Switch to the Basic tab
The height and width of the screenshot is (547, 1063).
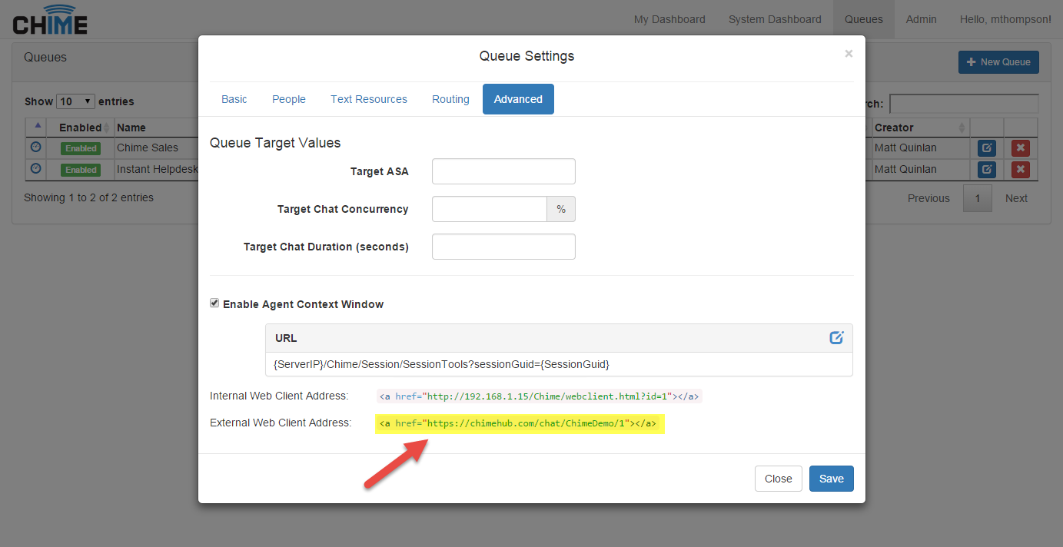pos(234,99)
